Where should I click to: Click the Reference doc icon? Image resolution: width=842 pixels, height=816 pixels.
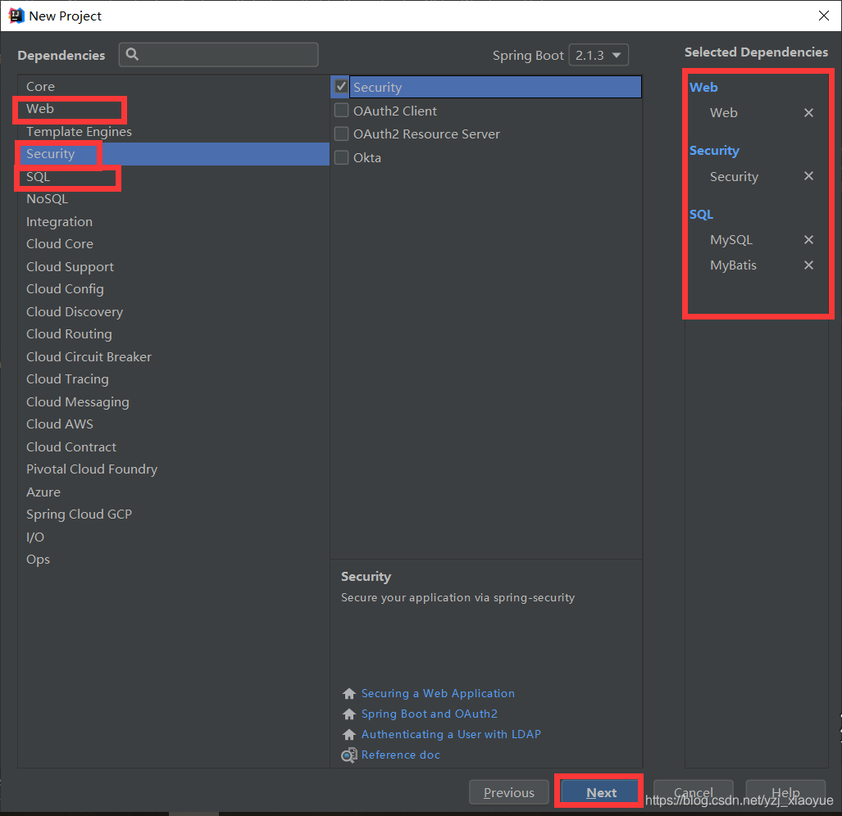(348, 755)
